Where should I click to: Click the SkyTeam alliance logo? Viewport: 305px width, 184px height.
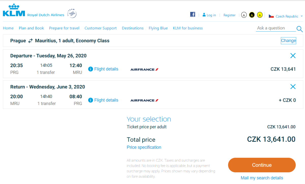tap(72, 13)
